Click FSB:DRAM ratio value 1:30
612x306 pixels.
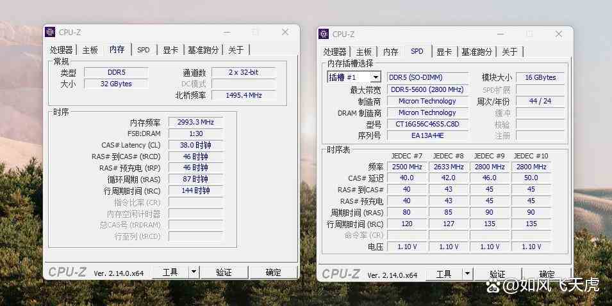[x=196, y=134]
